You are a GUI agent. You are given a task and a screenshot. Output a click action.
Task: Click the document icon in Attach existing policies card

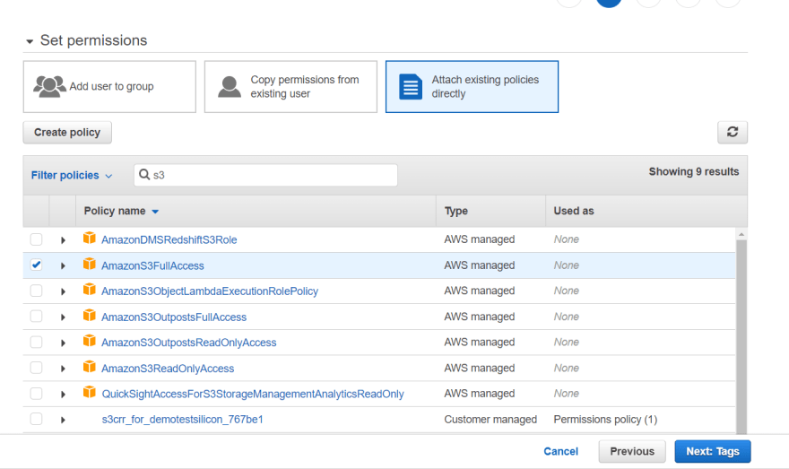click(411, 87)
